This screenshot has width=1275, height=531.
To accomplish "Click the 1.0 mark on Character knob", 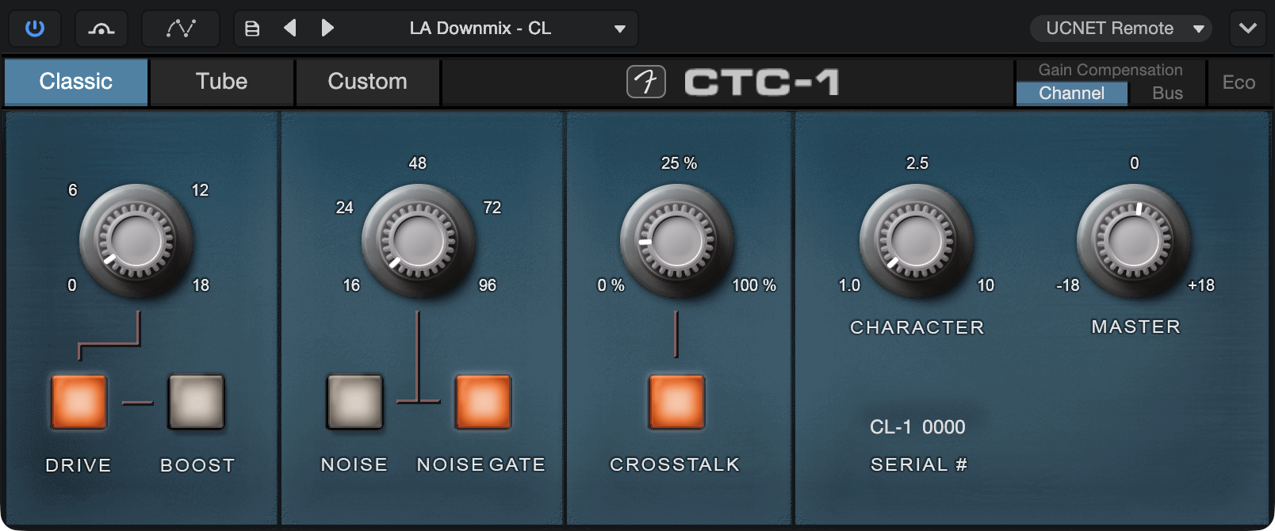I will tap(849, 285).
